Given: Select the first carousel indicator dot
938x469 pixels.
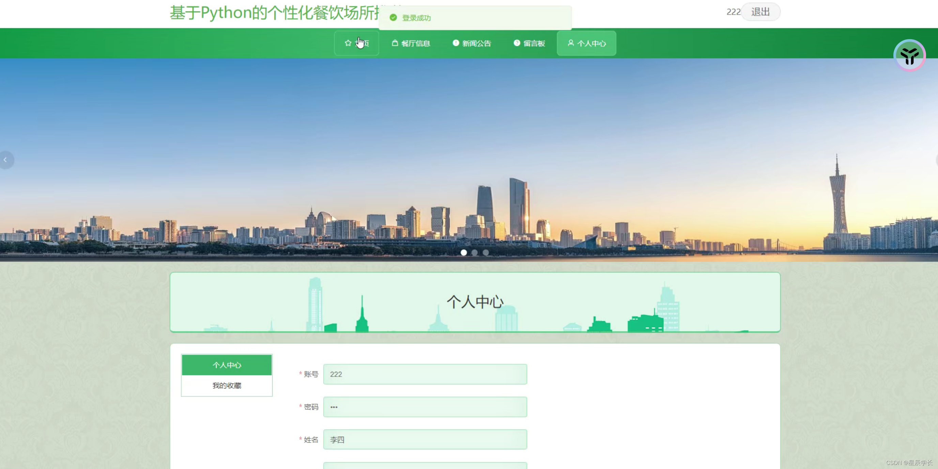Looking at the screenshot, I should coord(463,252).
